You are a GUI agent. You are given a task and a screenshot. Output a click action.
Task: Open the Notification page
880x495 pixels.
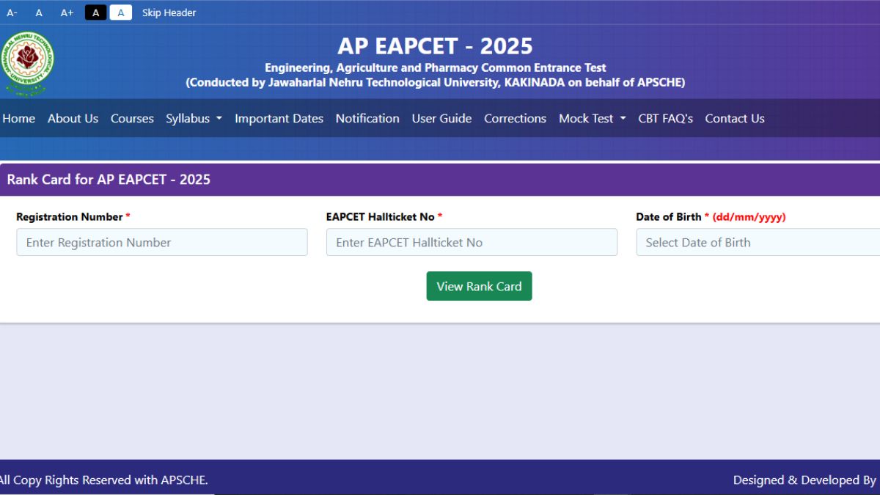(367, 118)
